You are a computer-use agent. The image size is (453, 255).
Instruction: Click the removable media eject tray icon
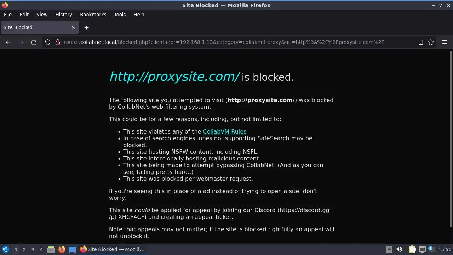pos(389,249)
